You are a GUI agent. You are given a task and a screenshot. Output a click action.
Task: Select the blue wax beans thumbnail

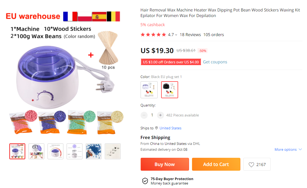[94, 151]
